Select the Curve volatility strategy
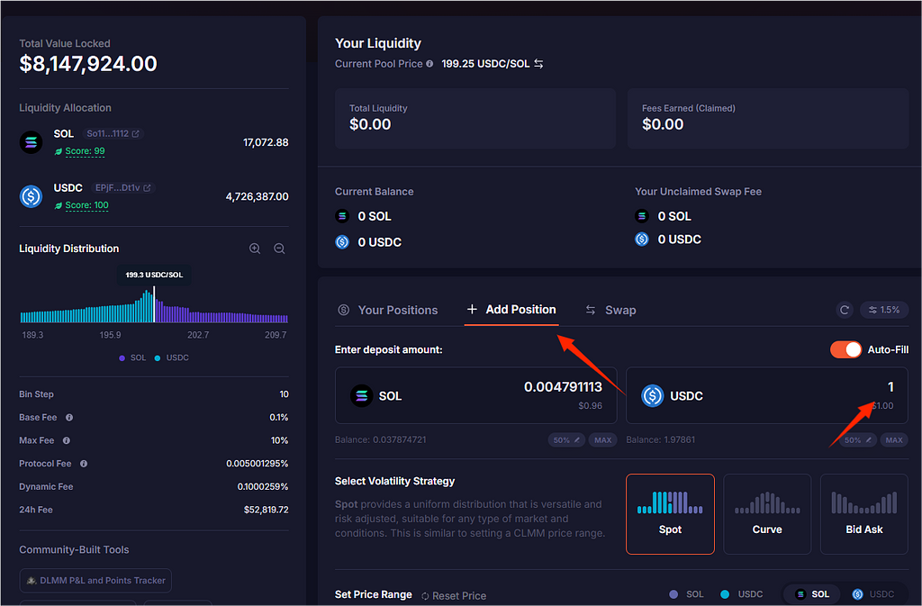Screen dimensions: 922x606 click(767, 513)
